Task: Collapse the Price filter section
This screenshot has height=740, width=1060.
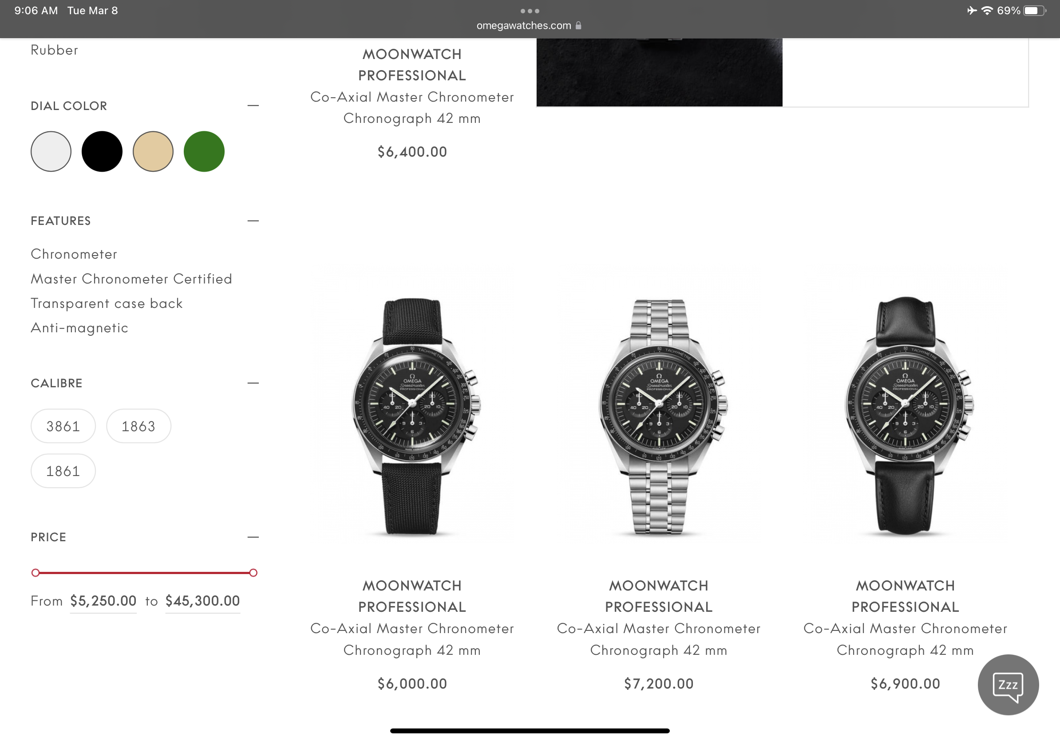Action: click(x=253, y=537)
